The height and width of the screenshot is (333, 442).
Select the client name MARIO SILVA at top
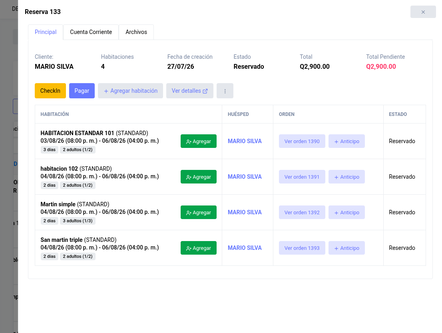pos(54,66)
